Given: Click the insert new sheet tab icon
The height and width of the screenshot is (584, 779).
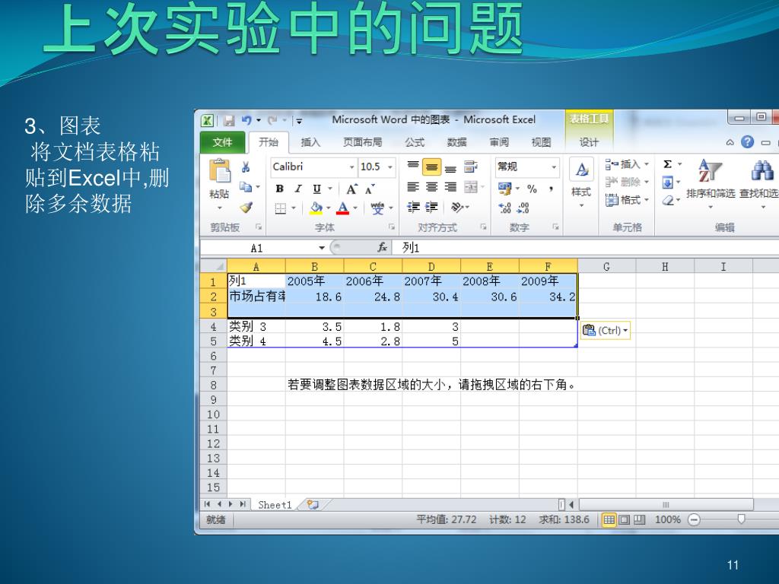Looking at the screenshot, I should click(x=313, y=505).
